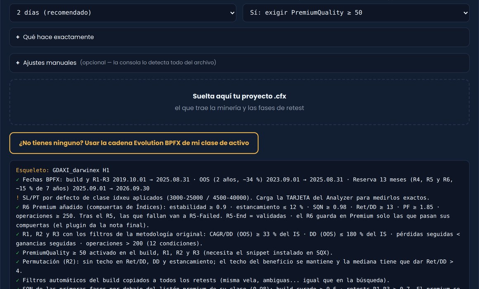The height and width of the screenshot is (289, 479).
Task: Click the "(opcional — la consola lo detecta todo del archivo)" hint
Action: point(148,62)
